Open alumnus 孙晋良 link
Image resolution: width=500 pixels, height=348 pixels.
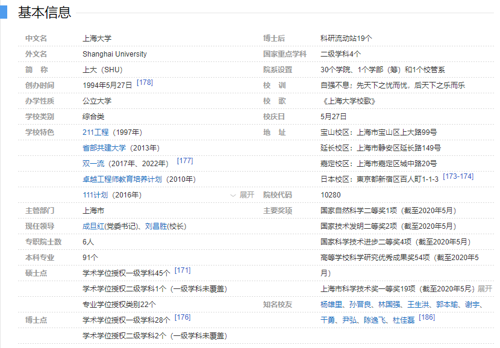pyautogui.click(x=360, y=305)
